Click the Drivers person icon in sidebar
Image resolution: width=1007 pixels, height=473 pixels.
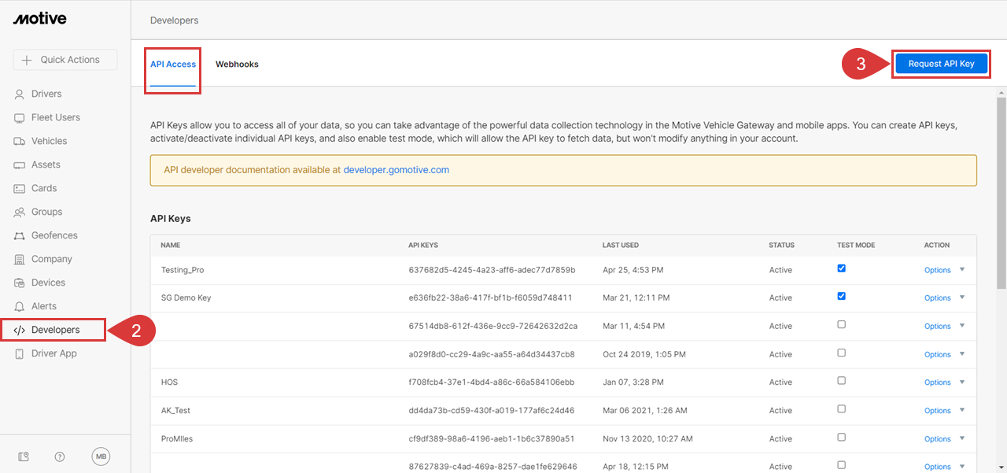click(20, 94)
